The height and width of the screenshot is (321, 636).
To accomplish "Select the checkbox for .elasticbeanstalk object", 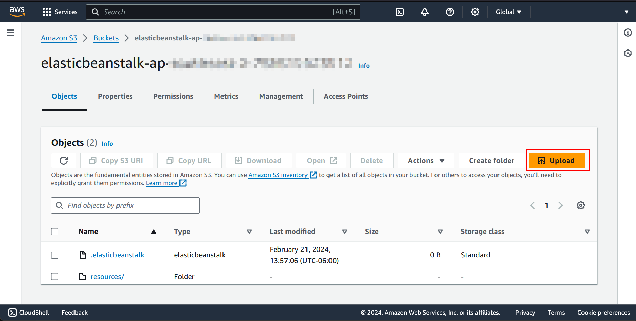I will (x=55, y=255).
